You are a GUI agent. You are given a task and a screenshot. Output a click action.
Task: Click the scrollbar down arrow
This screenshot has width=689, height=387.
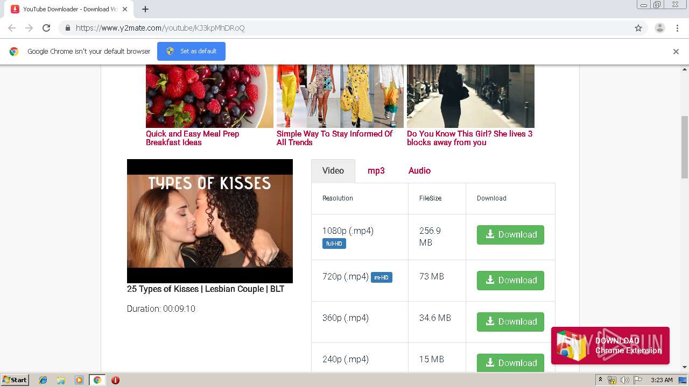685,367
